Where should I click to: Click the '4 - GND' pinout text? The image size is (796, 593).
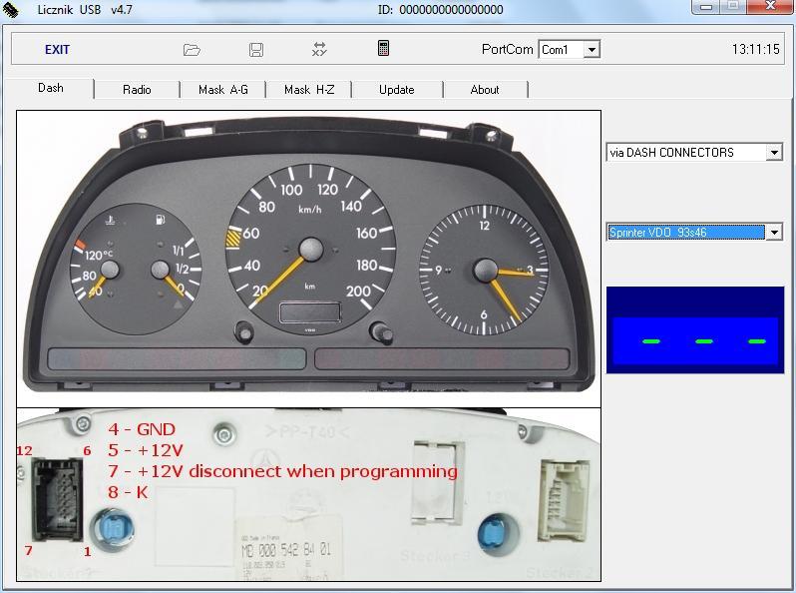142,429
